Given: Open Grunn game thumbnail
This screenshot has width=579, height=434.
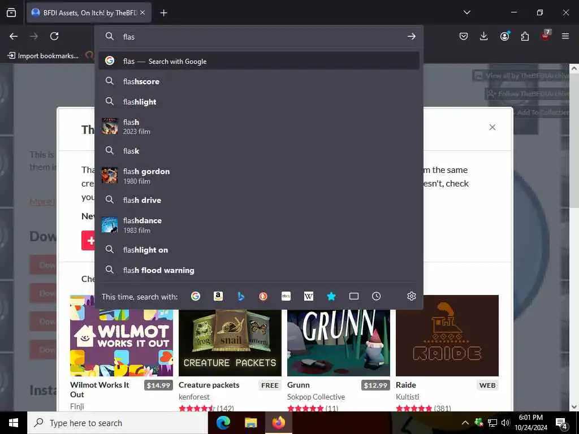Looking at the screenshot, I should click(x=339, y=342).
